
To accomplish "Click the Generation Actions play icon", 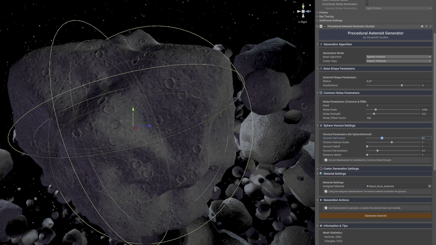I will pos(321,200).
